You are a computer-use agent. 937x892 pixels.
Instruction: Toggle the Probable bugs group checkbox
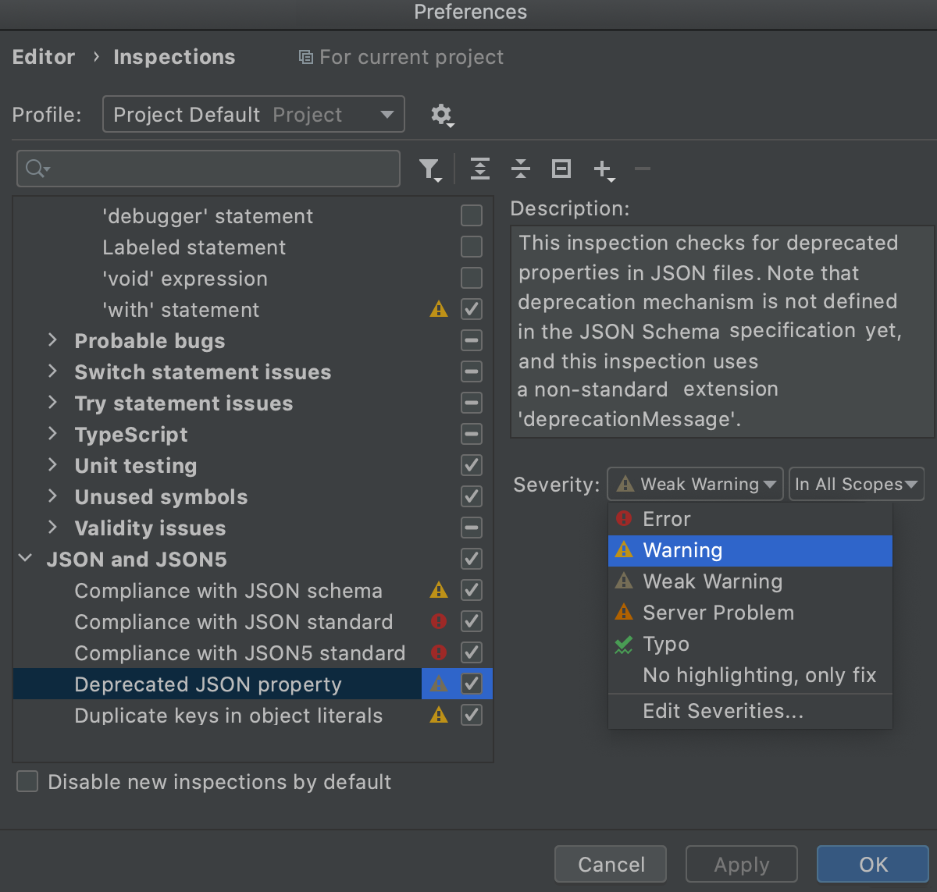click(x=472, y=341)
